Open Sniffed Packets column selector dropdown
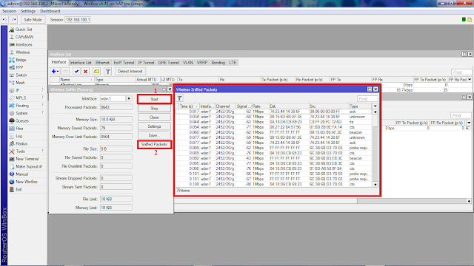Screen dimensions: 474x266 [x=375, y=106]
